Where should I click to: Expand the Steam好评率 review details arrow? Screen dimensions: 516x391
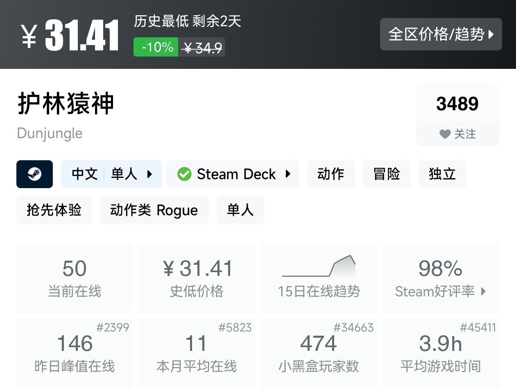[x=484, y=291]
